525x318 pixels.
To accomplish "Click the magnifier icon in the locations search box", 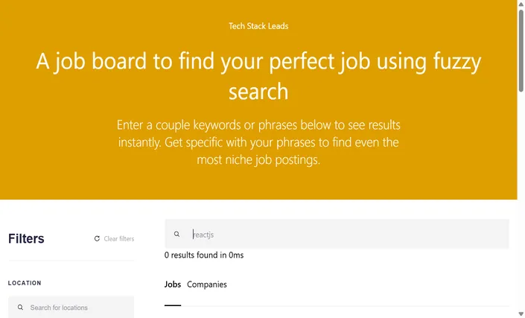I will pyautogui.click(x=20, y=308).
